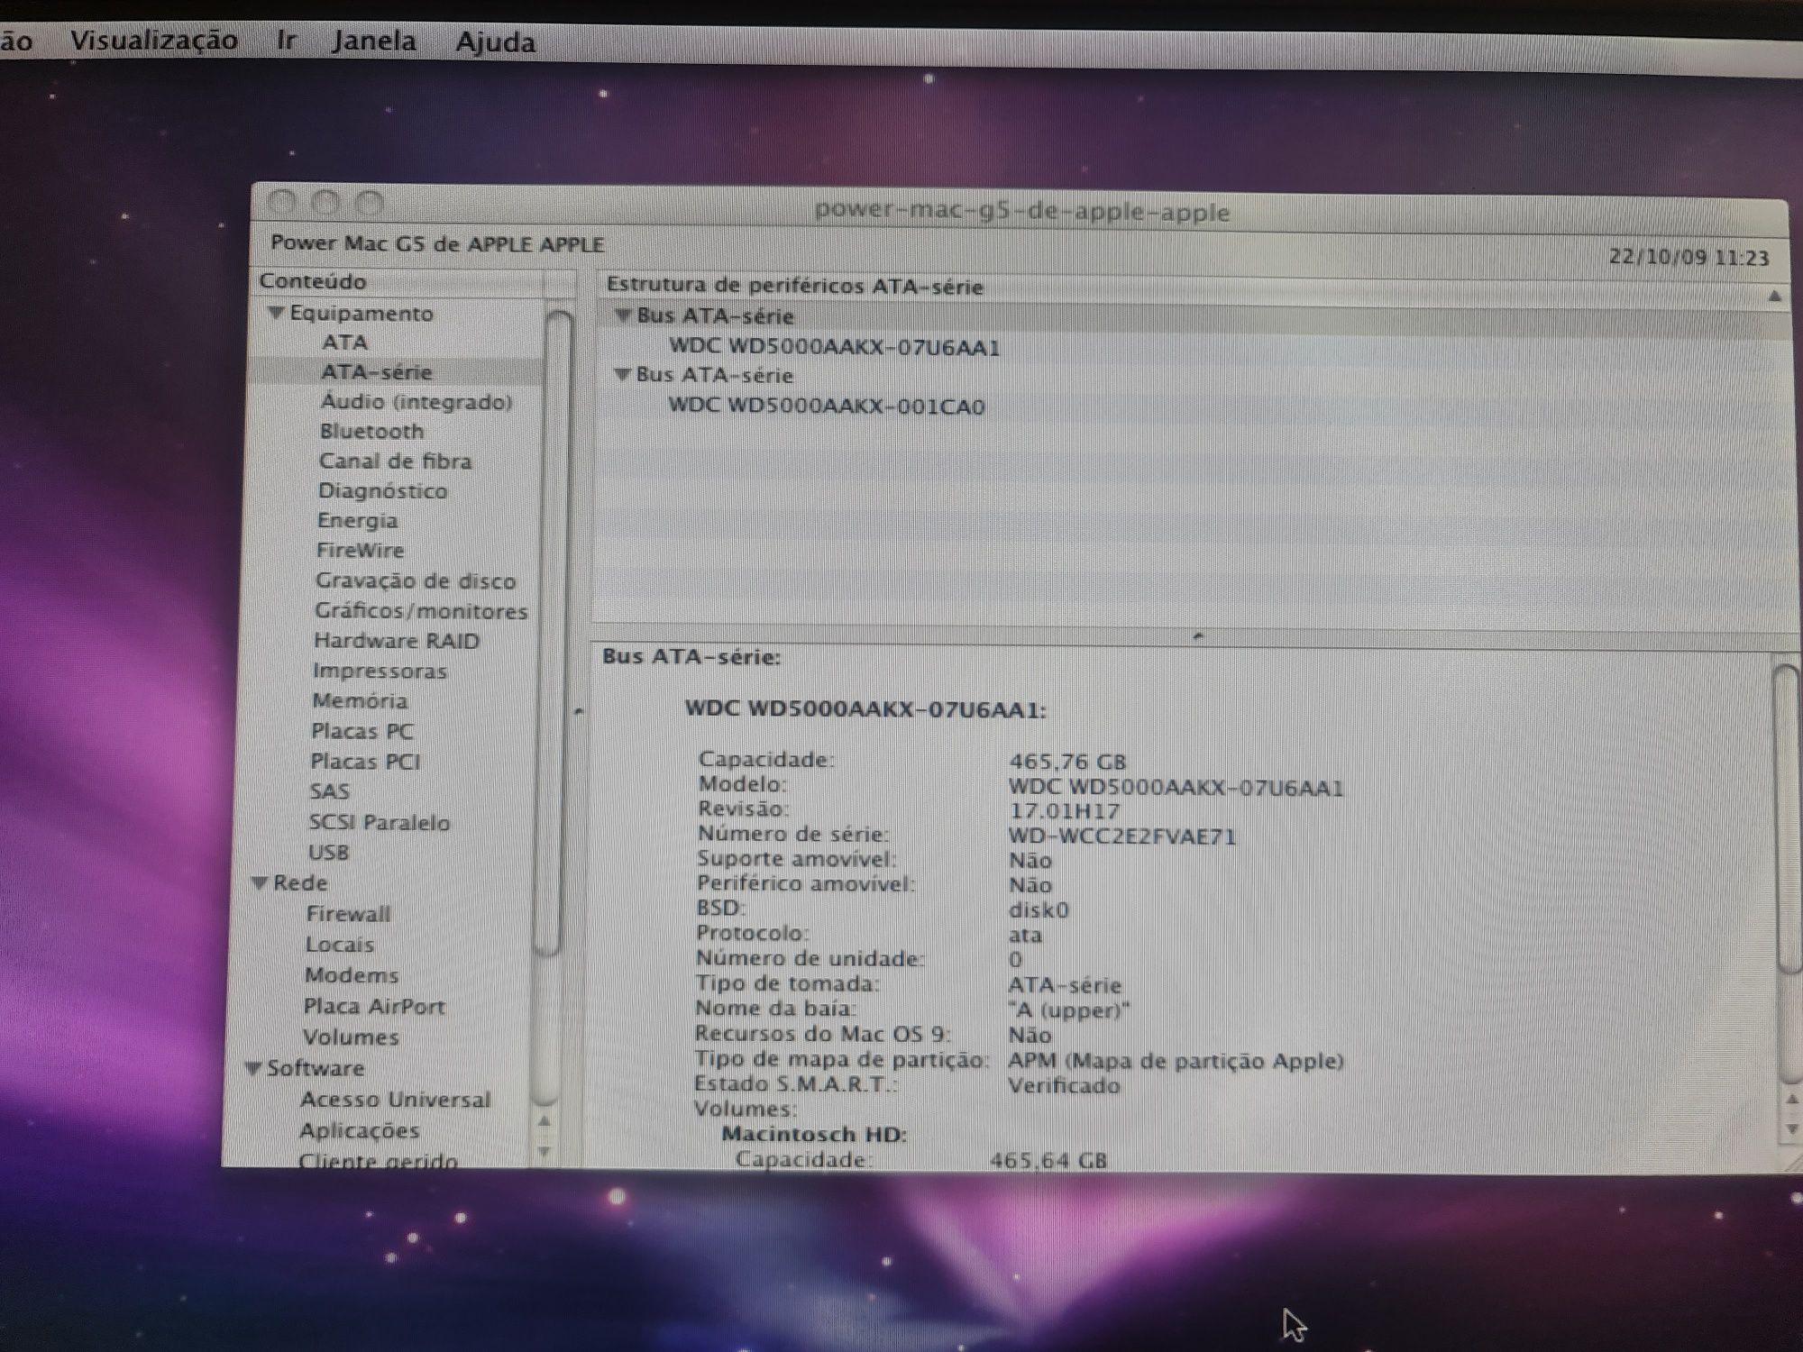
Task: Click the date 22/10/09 11:23
Action: pos(1689,257)
